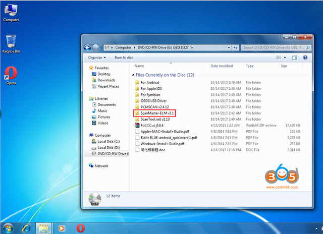
Task: Open the Recycle Bin desktop icon
Action: [11, 44]
